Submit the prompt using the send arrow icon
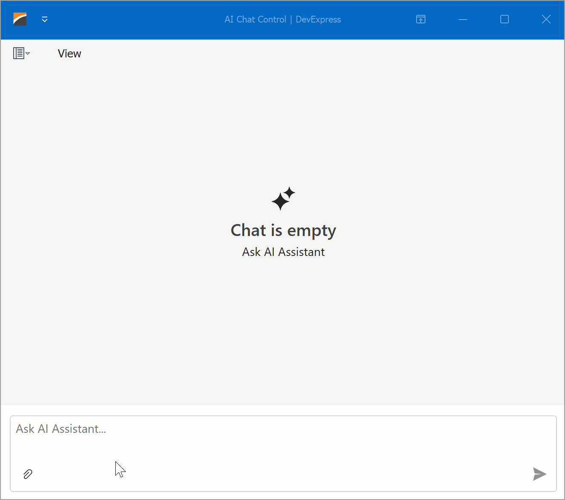The height and width of the screenshot is (500, 565). tap(539, 474)
